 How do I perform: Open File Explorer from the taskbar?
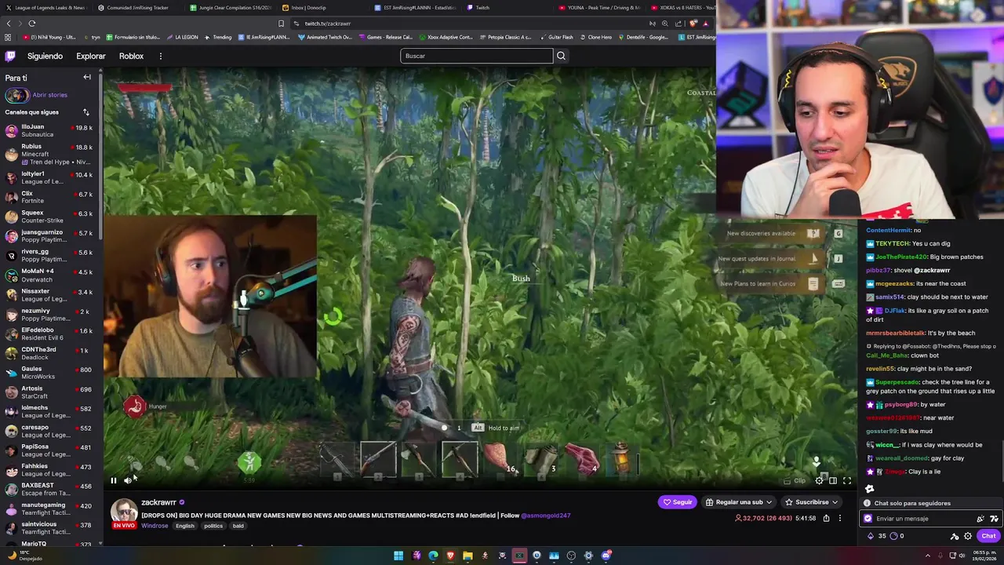[467, 556]
